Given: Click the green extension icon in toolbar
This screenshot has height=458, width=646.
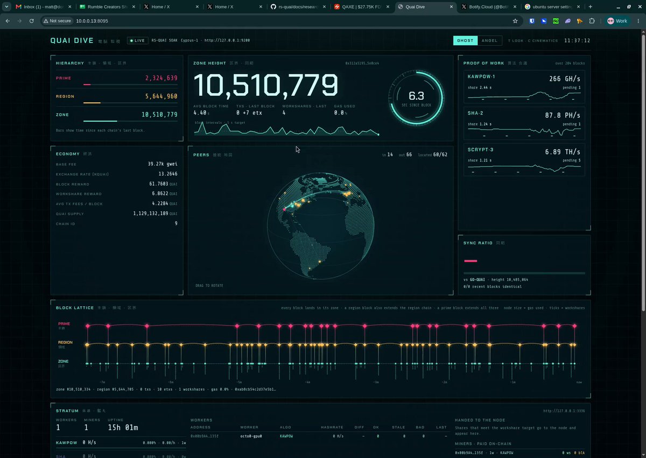Looking at the screenshot, I should (556, 21).
